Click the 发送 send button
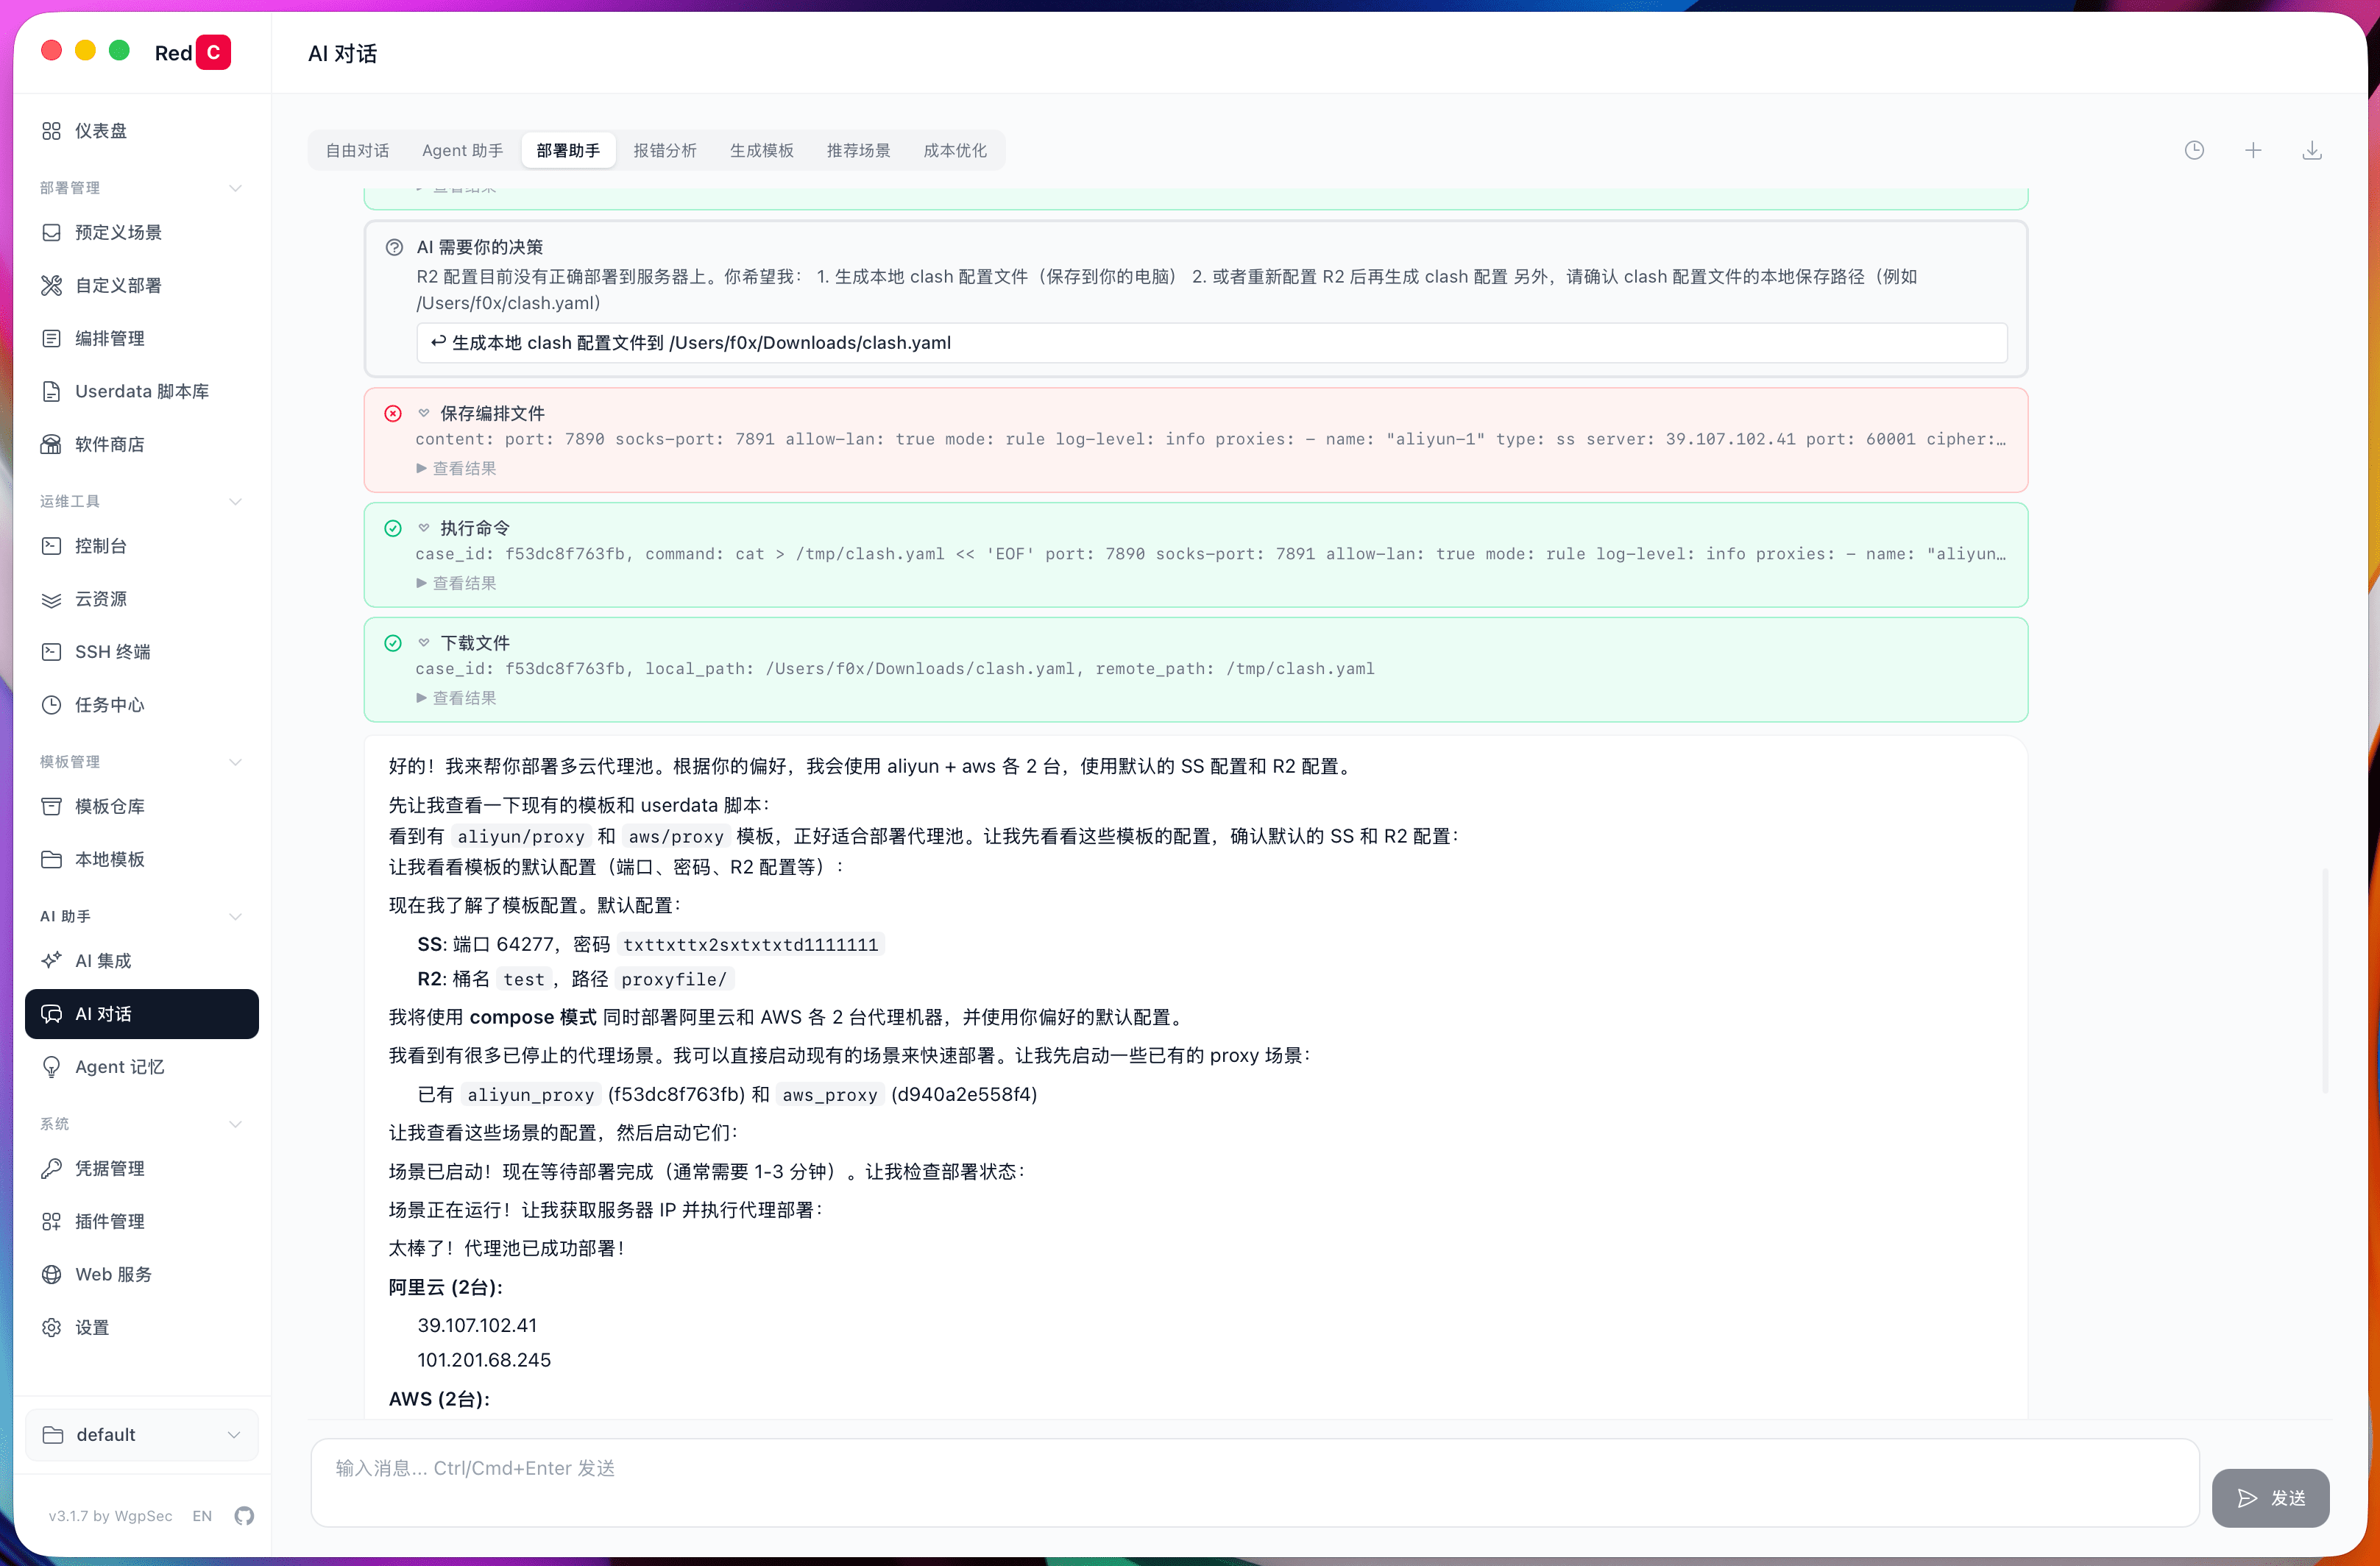The height and width of the screenshot is (1566, 2380). tap(2271, 1498)
